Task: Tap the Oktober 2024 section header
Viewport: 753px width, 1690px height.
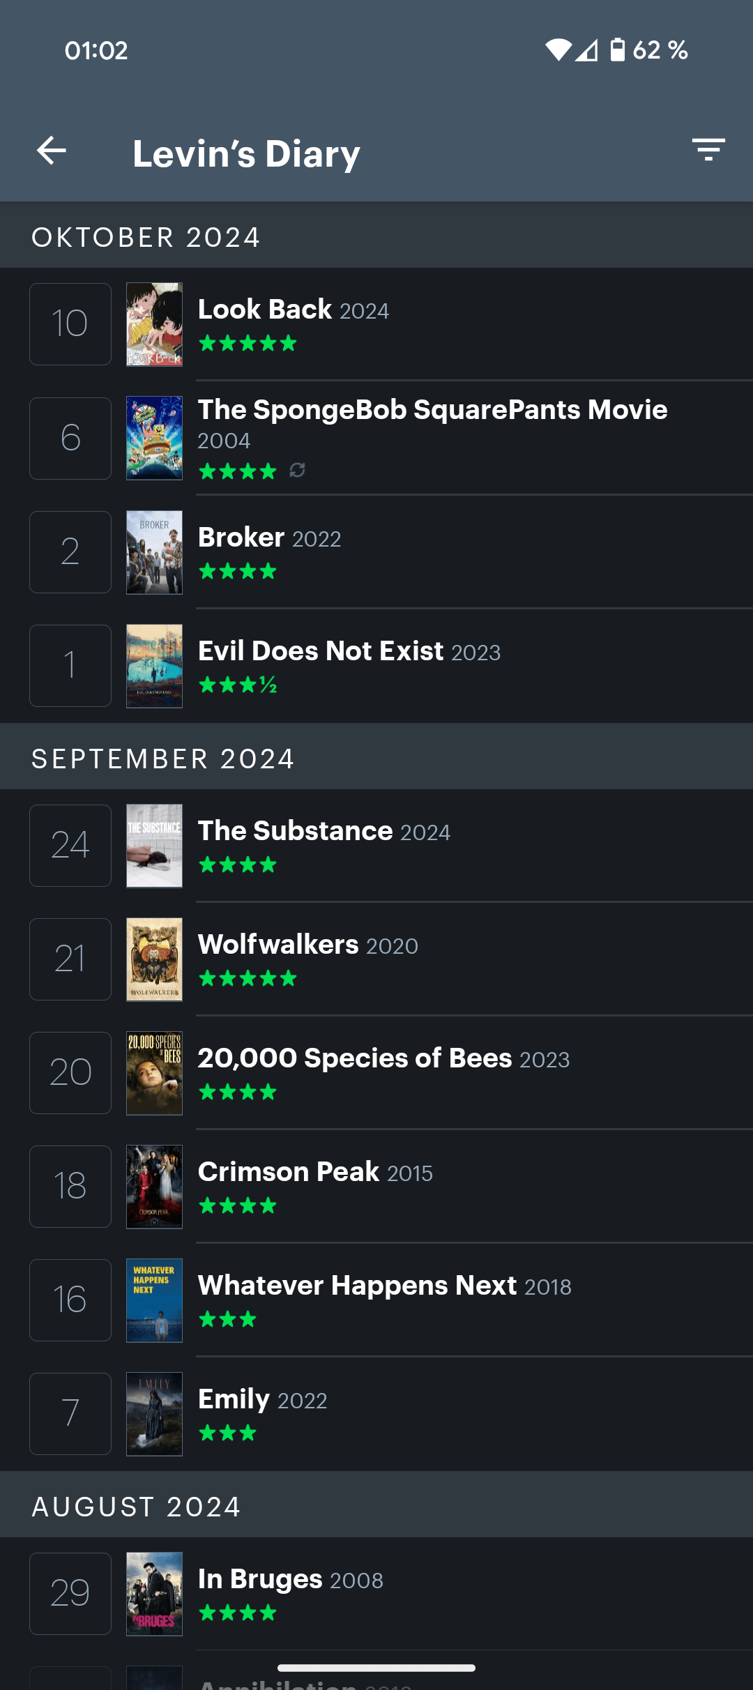Action: (376, 236)
